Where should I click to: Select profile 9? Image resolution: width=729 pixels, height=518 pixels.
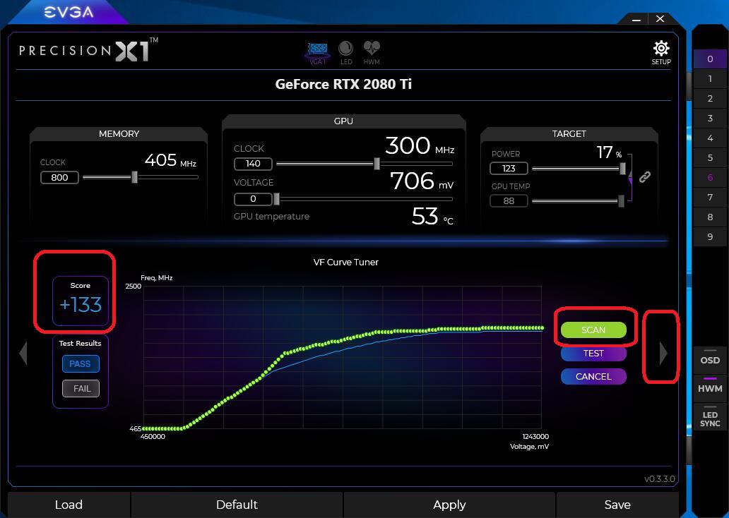tap(710, 236)
